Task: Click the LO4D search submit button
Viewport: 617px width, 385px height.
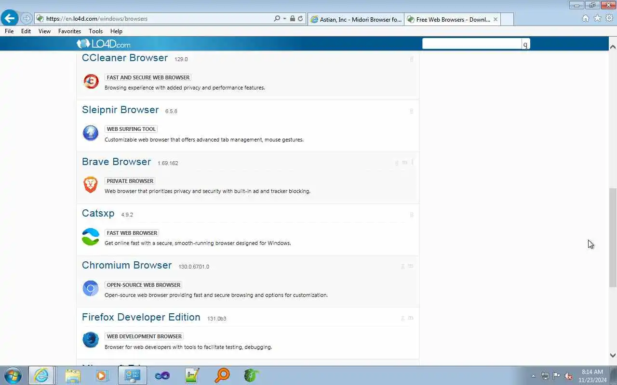Action: 525,44
